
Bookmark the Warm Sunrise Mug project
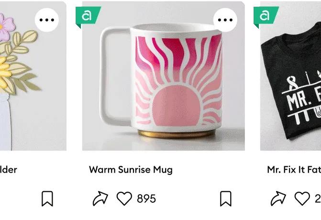point(226,199)
